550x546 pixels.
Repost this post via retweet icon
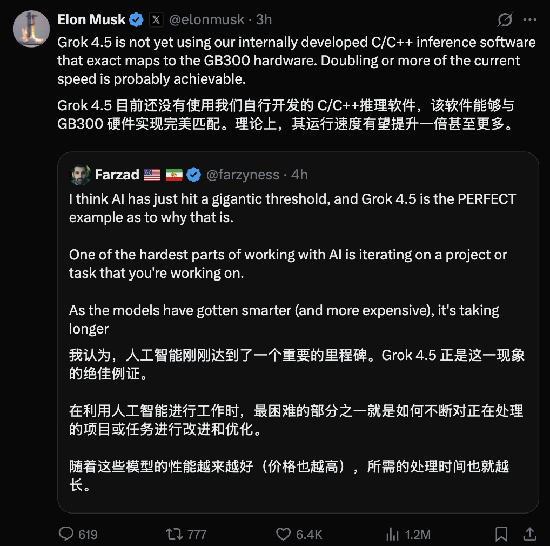pyautogui.click(x=175, y=534)
